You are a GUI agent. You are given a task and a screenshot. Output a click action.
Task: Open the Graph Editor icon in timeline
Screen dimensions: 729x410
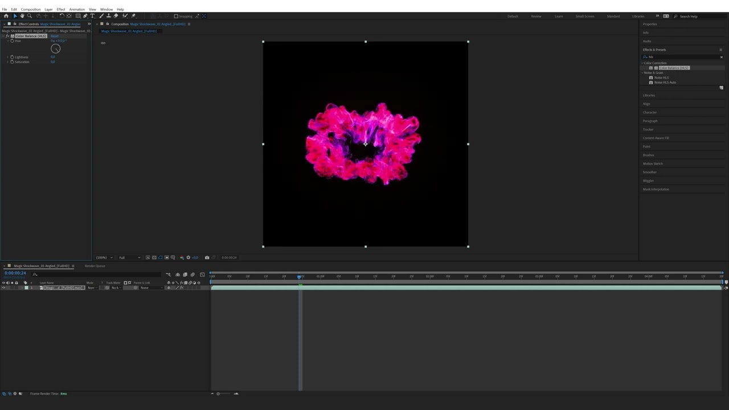point(202,274)
